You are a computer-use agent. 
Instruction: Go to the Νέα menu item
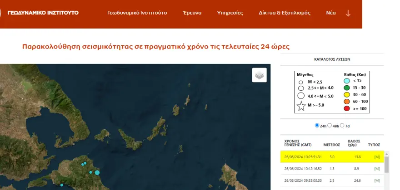tap(331, 13)
